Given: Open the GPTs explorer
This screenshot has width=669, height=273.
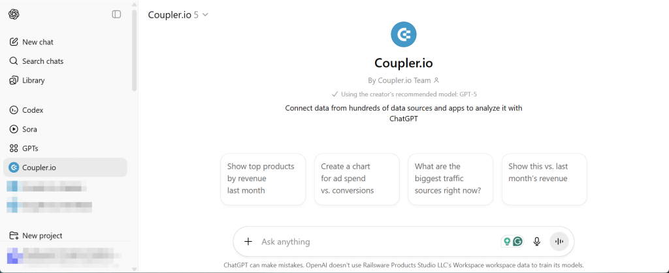Looking at the screenshot, I should coord(30,149).
